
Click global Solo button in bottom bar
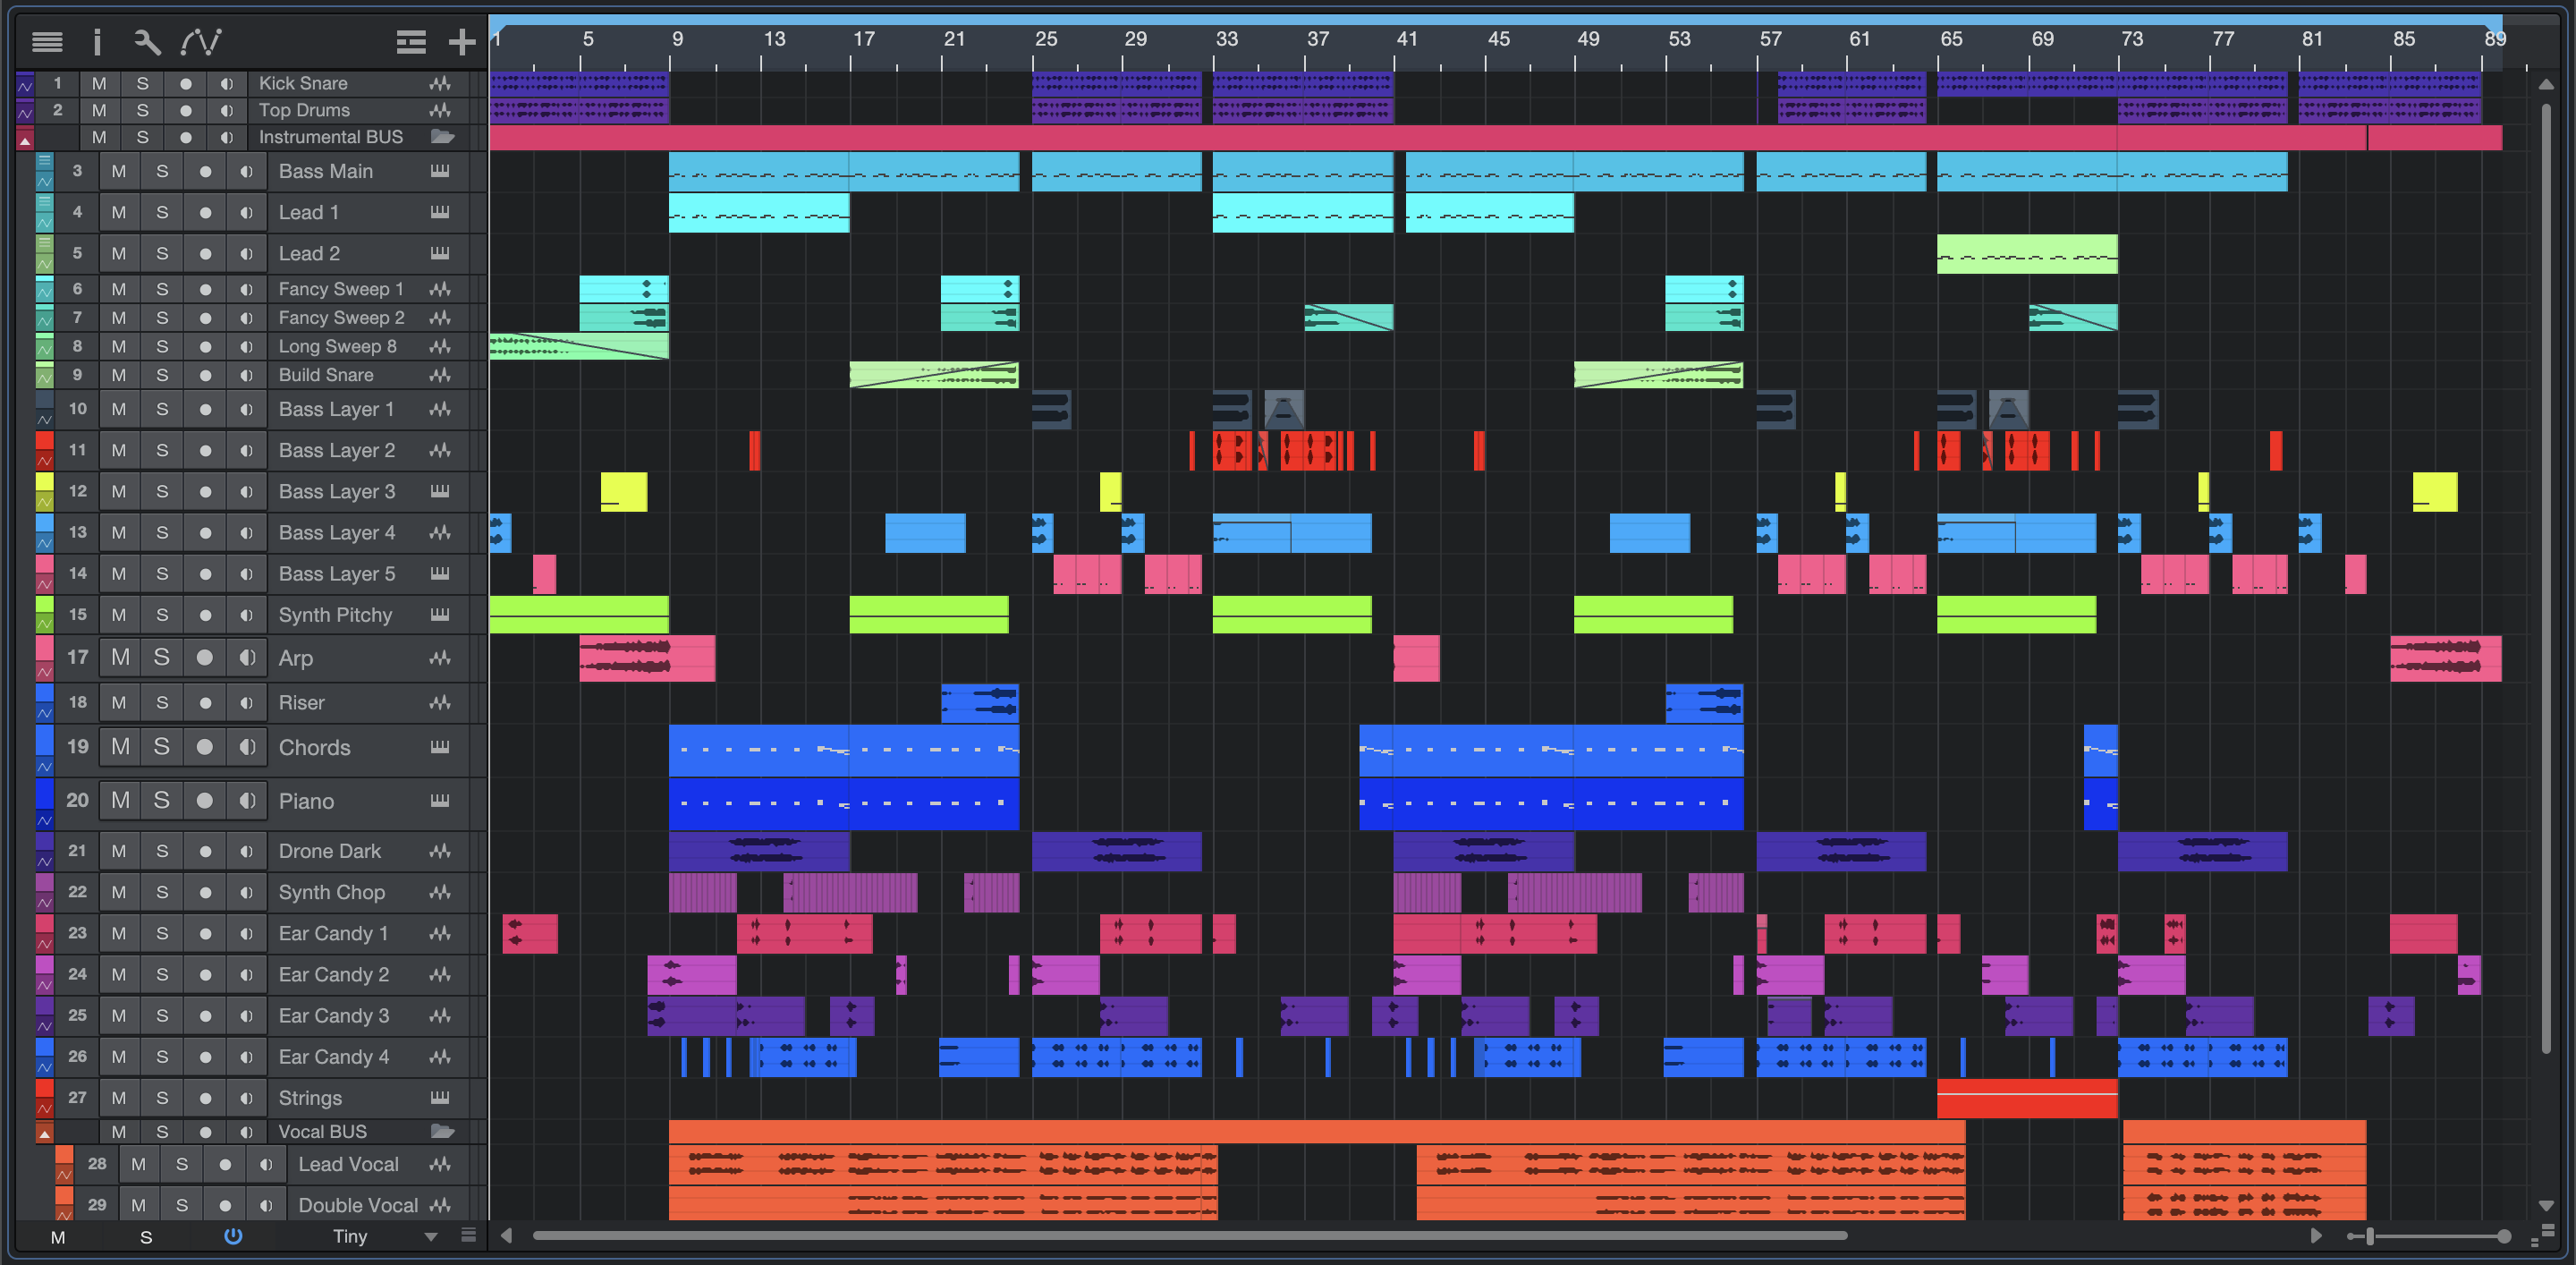tap(146, 1237)
